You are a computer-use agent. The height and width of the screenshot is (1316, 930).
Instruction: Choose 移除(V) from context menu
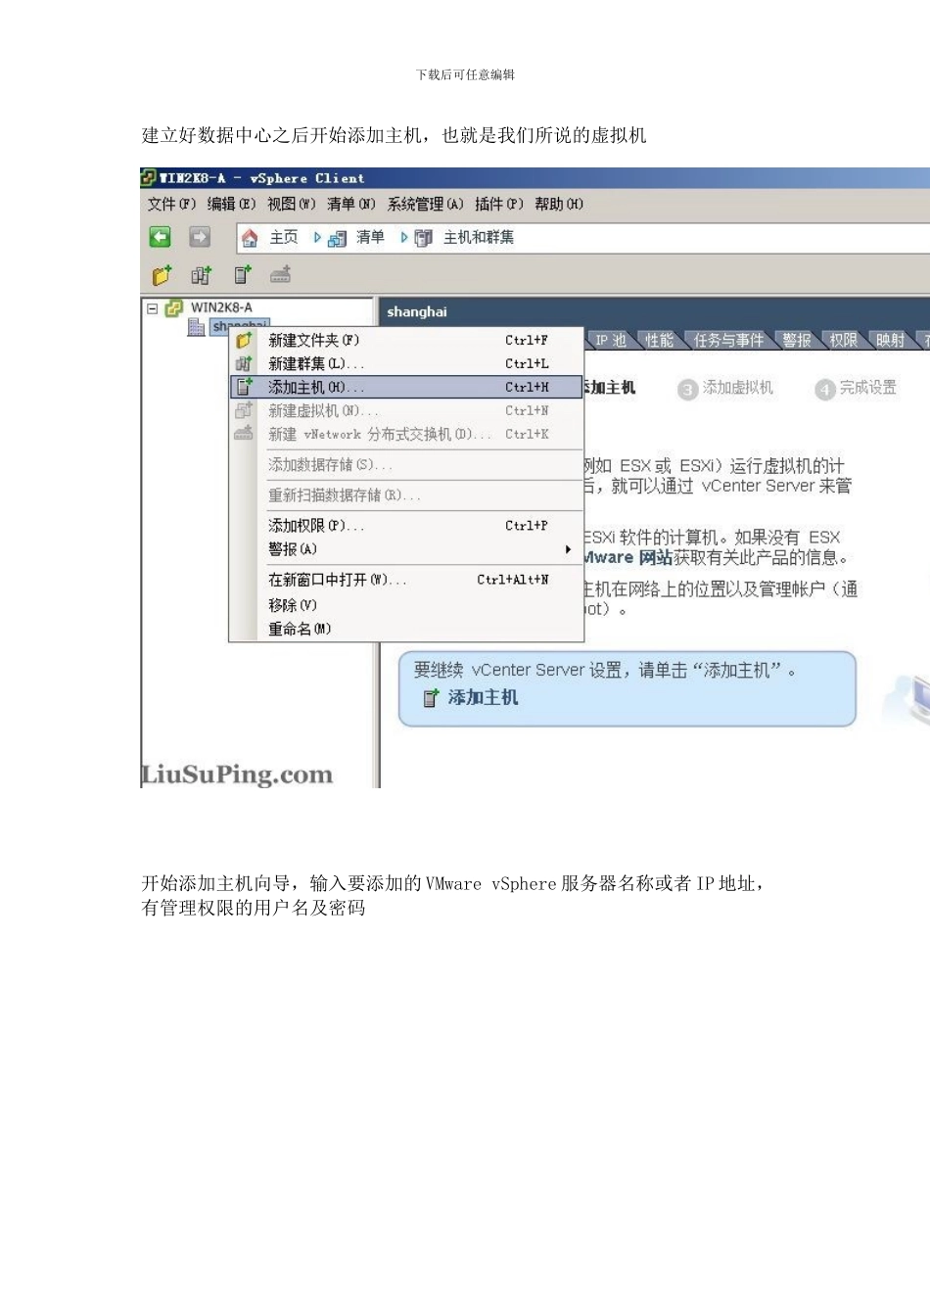tap(406, 605)
